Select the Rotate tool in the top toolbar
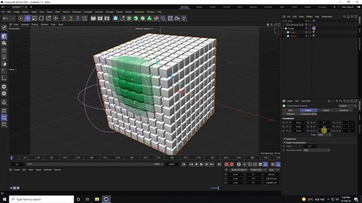362x203 pixels. tap(41, 18)
